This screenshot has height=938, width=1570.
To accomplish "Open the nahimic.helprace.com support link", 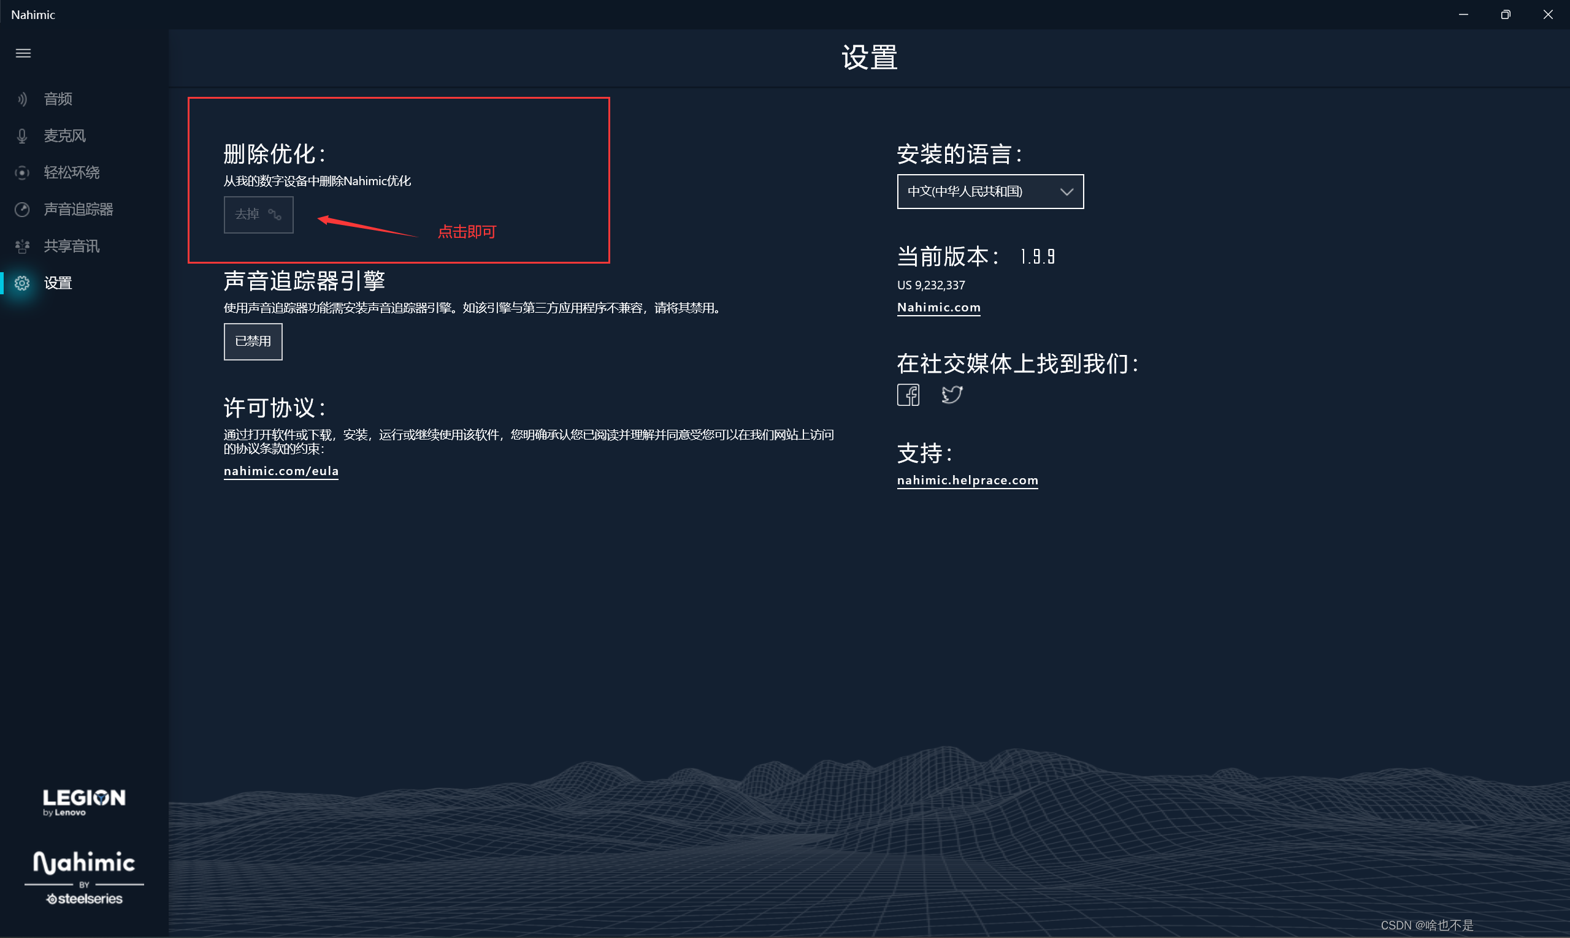I will pyautogui.click(x=967, y=480).
